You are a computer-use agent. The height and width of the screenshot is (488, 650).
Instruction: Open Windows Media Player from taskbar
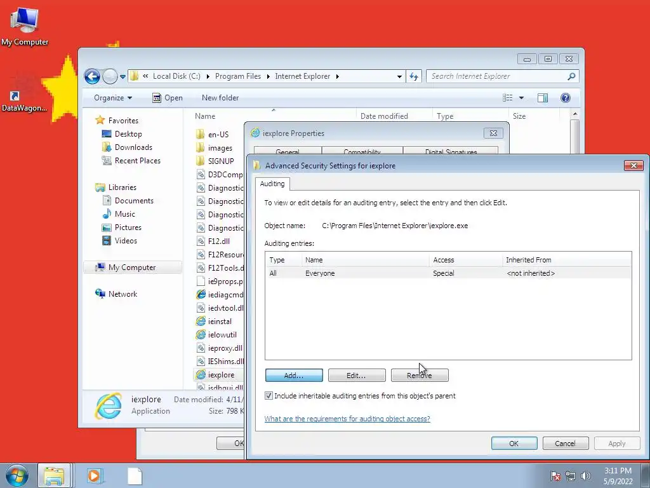[94, 475]
